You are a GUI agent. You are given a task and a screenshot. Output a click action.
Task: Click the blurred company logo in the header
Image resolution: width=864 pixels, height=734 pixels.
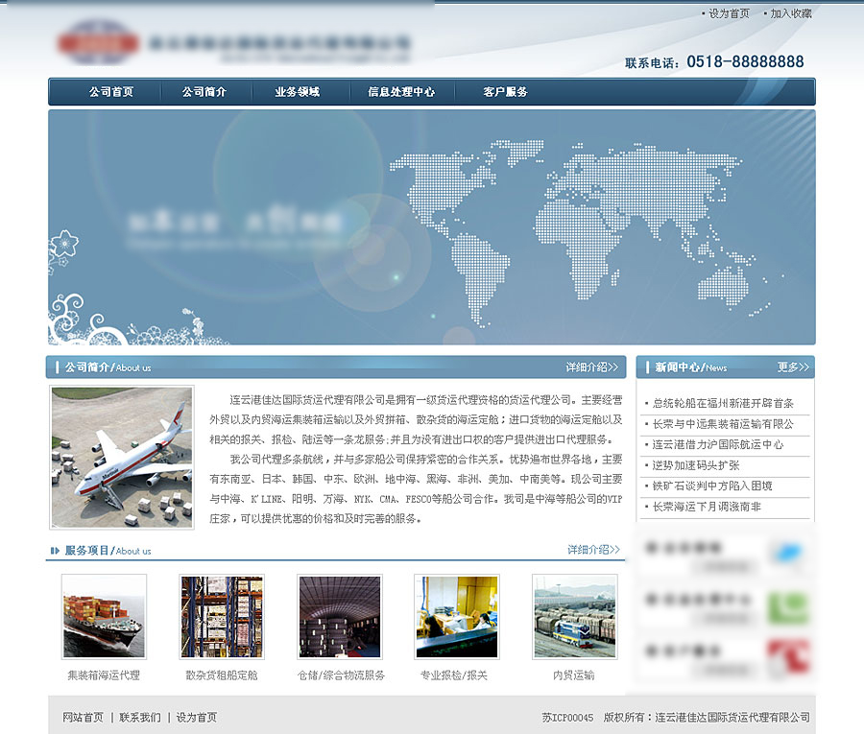pyautogui.click(x=97, y=43)
